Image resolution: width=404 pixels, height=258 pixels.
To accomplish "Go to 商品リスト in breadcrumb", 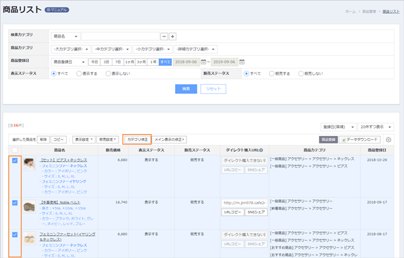I will [391, 11].
